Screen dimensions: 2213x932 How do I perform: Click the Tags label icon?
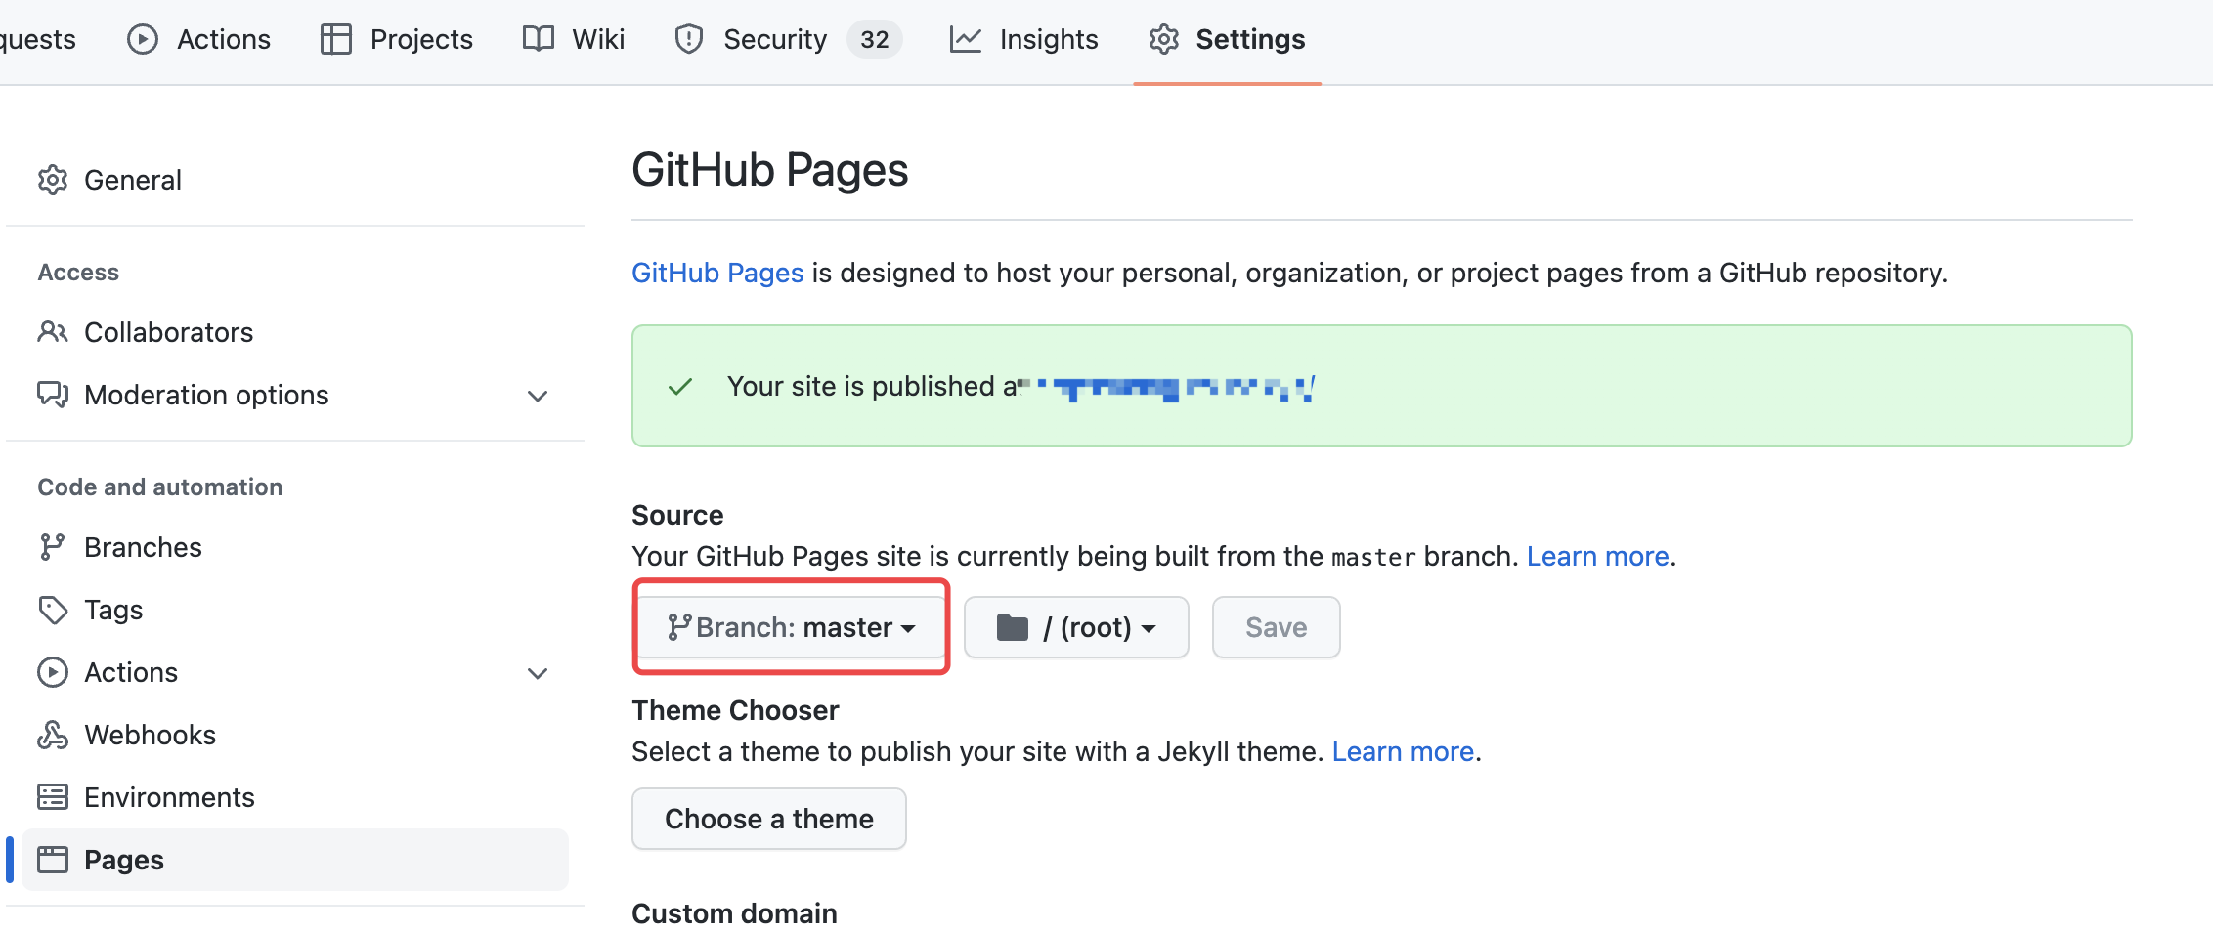coord(53,610)
